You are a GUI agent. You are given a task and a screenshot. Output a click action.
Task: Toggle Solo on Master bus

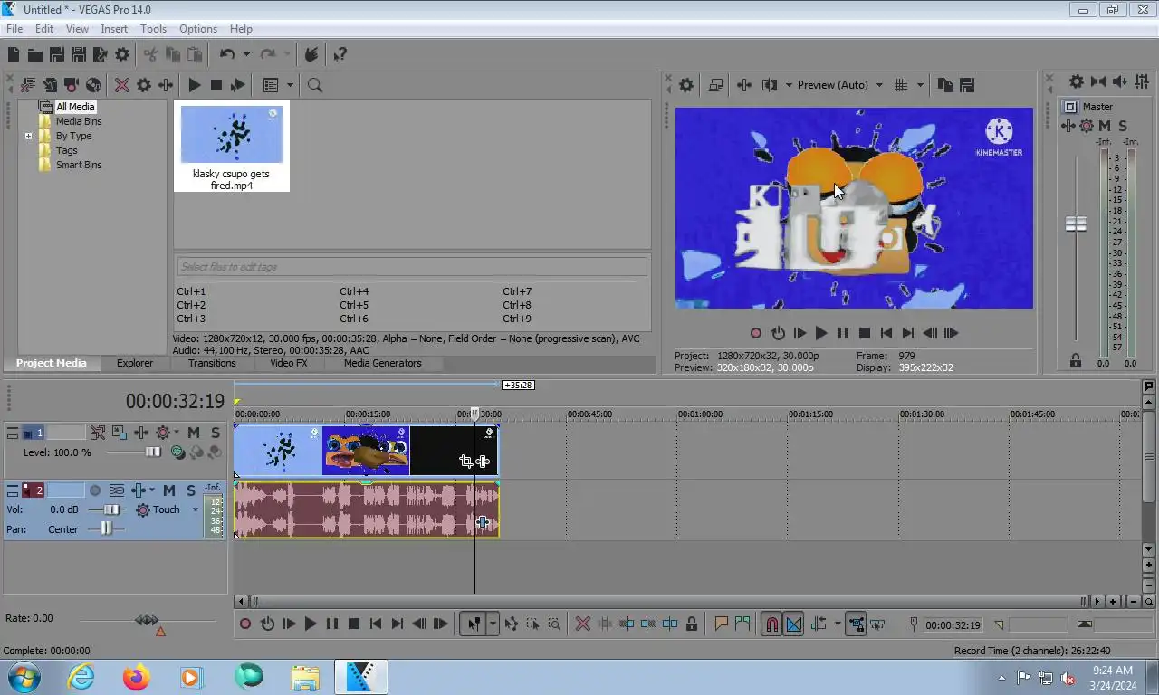tap(1123, 126)
